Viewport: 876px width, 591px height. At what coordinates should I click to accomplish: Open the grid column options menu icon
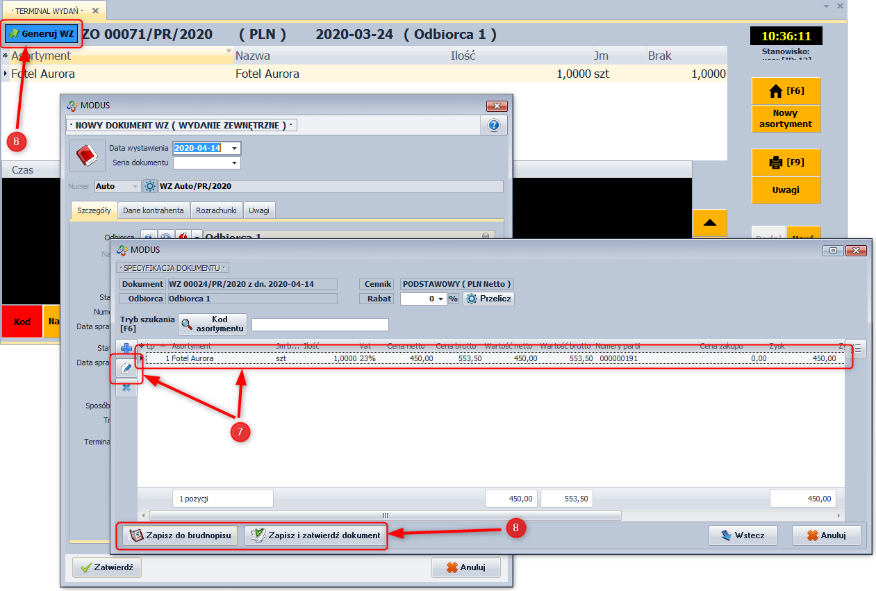pos(858,349)
